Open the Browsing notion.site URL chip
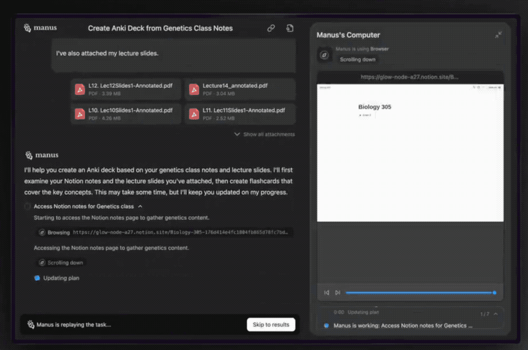 164,233
